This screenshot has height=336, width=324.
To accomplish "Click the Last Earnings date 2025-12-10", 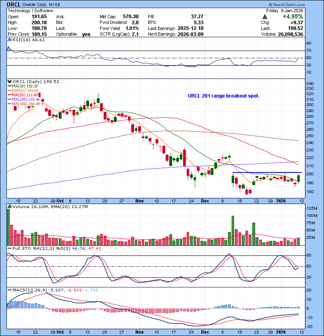I will click(x=190, y=28).
